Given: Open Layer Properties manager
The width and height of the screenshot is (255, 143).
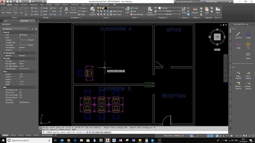Looking at the screenshot, I should 92,11.
